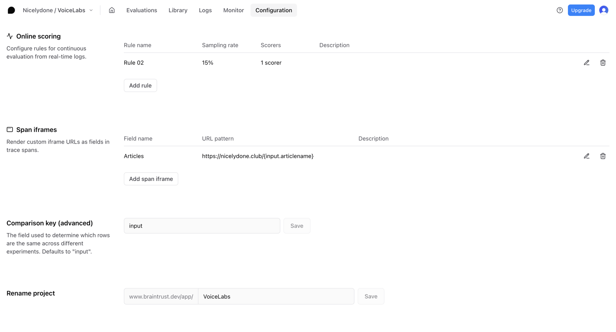
Task: Save the renamed project
Action: 371,297
